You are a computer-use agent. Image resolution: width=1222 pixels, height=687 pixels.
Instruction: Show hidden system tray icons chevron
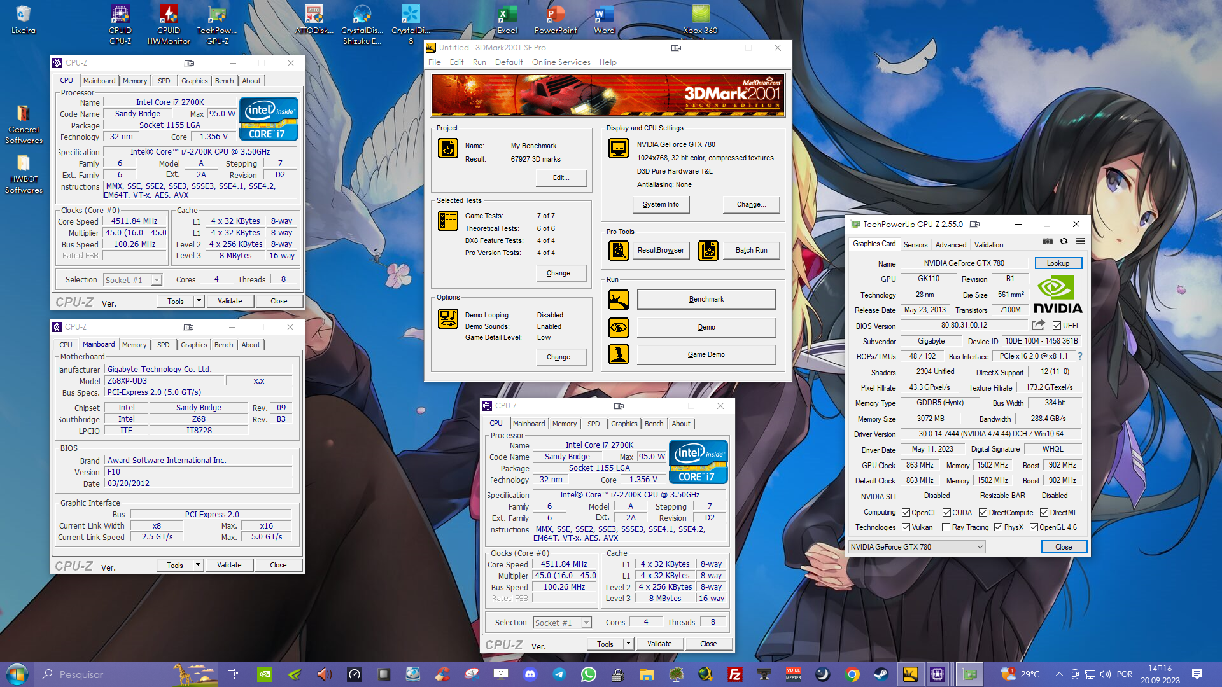pyautogui.click(x=1059, y=674)
